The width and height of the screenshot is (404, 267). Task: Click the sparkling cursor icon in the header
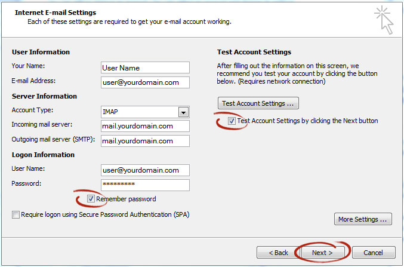tap(384, 20)
